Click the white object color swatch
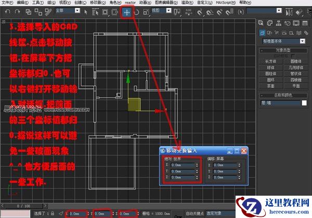The height and width of the screenshot is (218, 312). coord(304,103)
